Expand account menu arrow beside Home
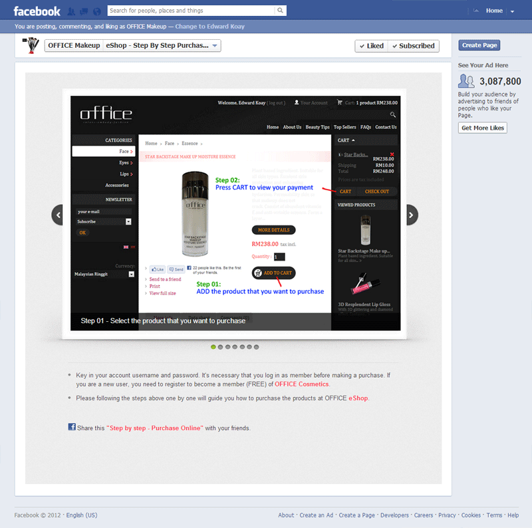The height and width of the screenshot is (528, 532). point(512,11)
